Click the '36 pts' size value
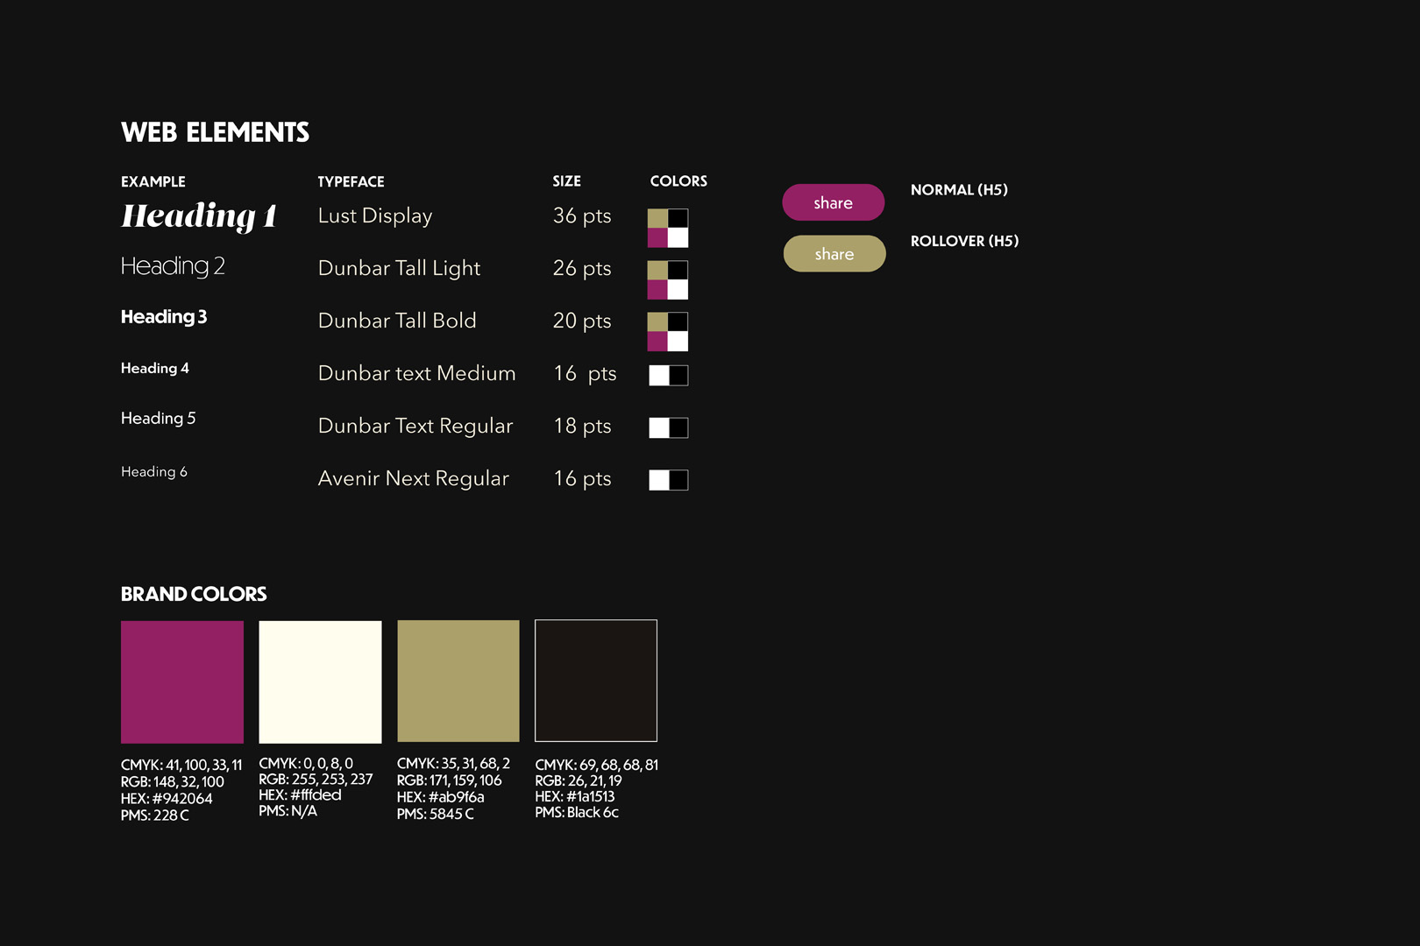The height and width of the screenshot is (946, 1420). [x=582, y=215]
